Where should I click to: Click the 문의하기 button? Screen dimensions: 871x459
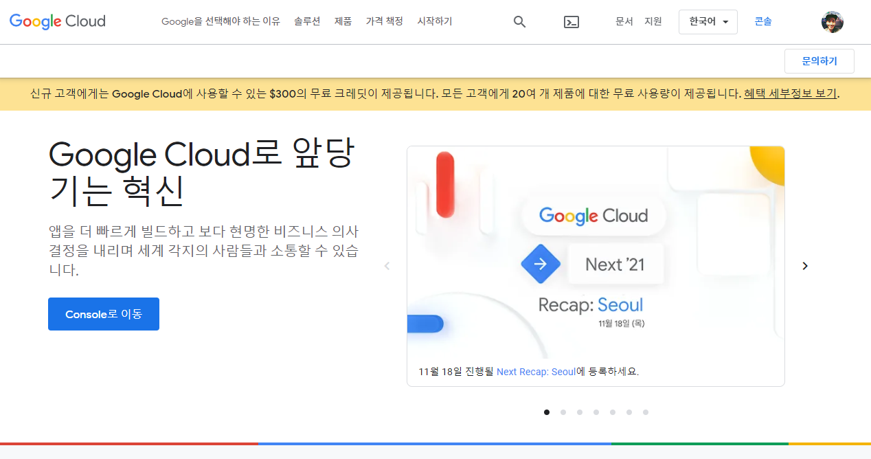pos(819,61)
